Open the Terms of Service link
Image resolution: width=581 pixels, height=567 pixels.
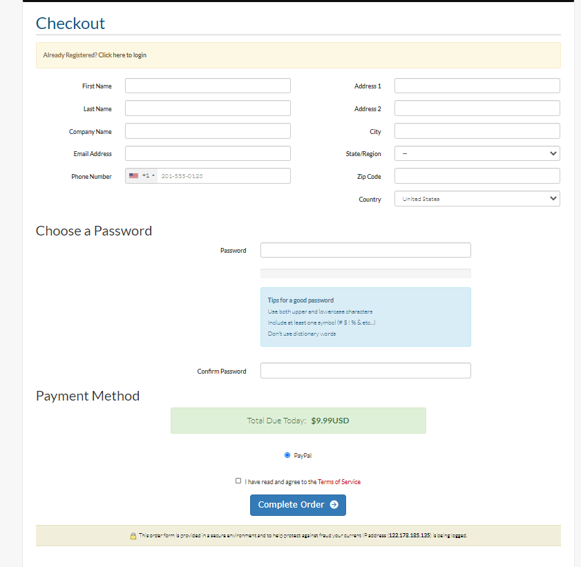339,481
